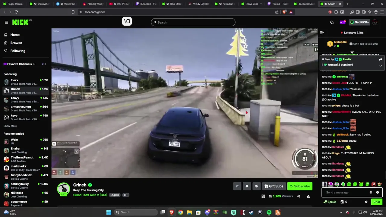This screenshot has width=386, height=217.
Task: Open the purple wallet card icon
Action: point(343,22)
